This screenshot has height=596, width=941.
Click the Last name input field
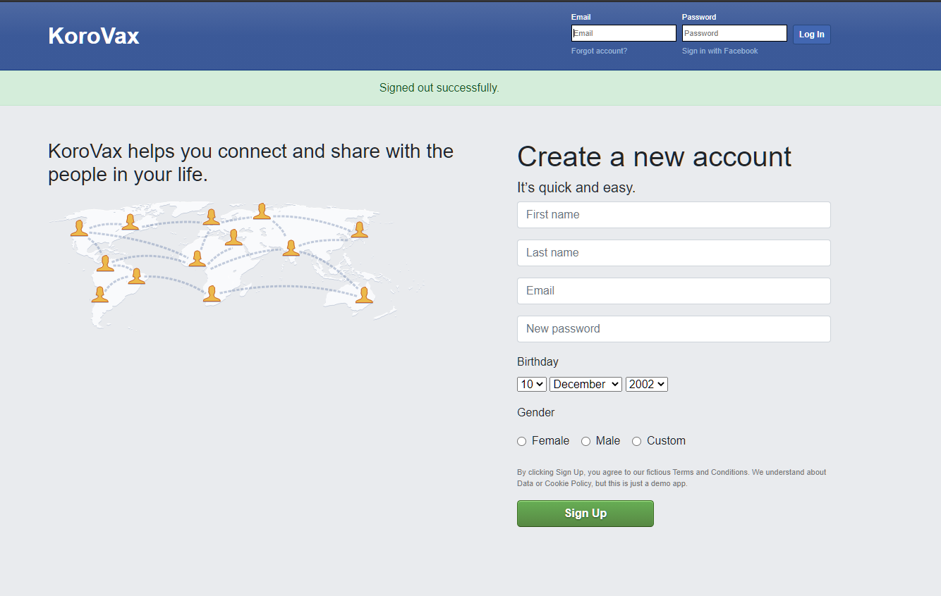[x=674, y=253]
